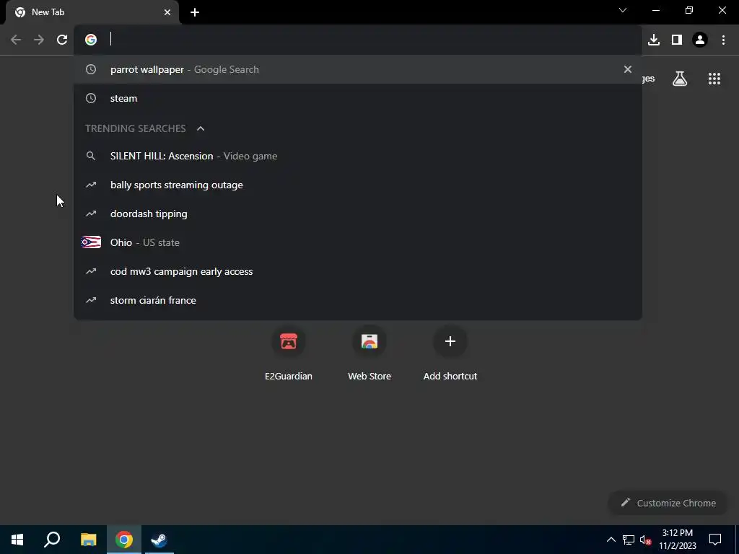Open Chrome three-dot menu

pos(723,40)
